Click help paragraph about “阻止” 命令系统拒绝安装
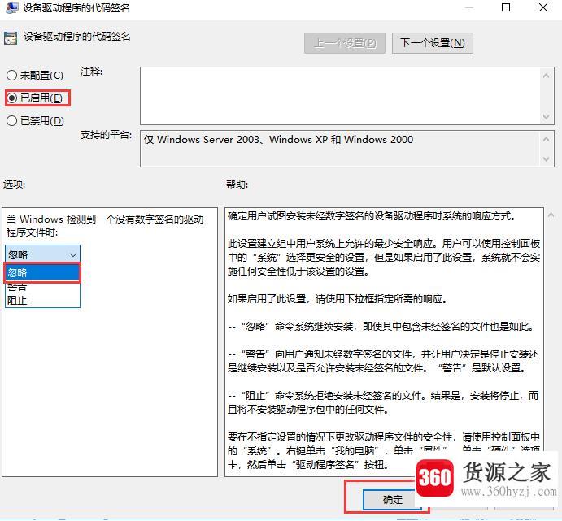Image resolution: width=562 pixels, height=521 pixels. pyautogui.click(x=383, y=402)
